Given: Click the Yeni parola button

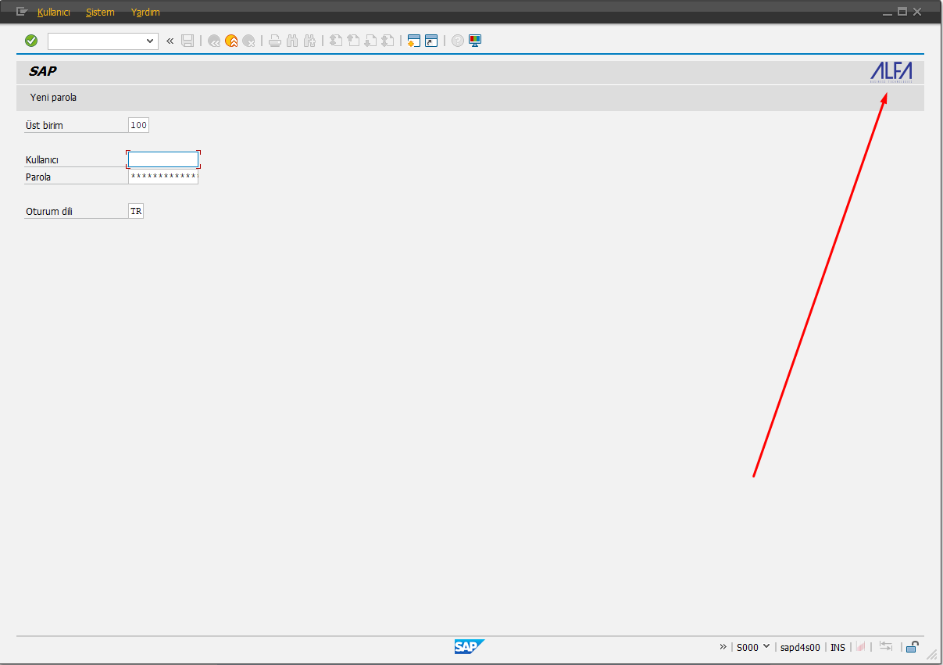Looking at the screenshot, I should click(53, 98).
